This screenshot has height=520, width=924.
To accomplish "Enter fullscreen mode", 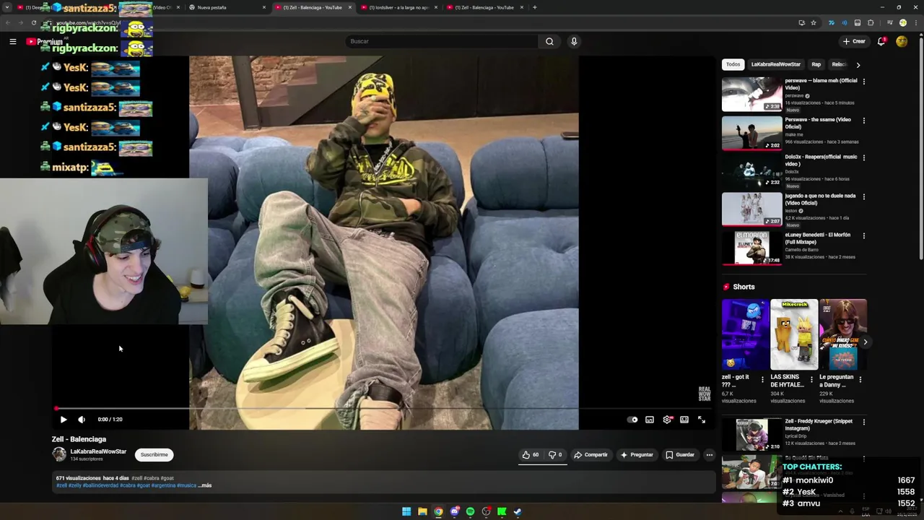I will [x=702, y=419].
